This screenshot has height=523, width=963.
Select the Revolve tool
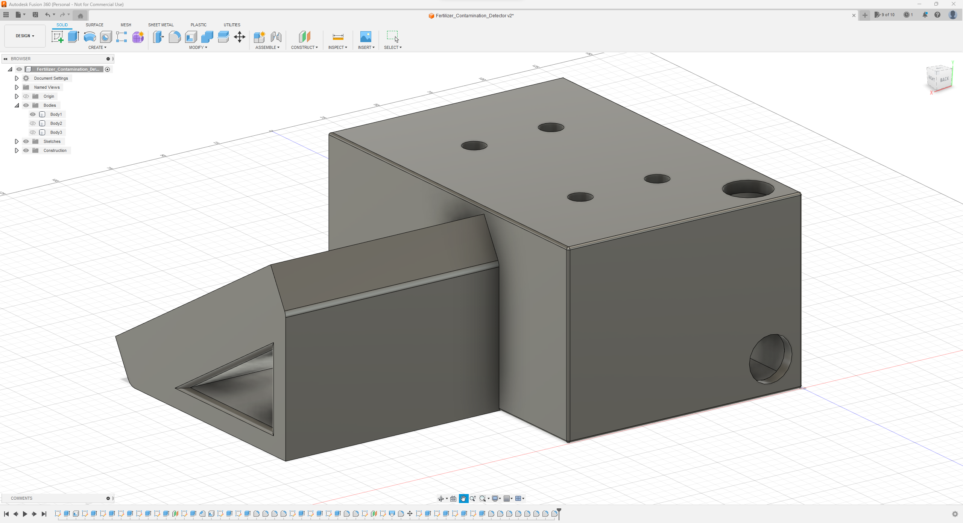89,36
